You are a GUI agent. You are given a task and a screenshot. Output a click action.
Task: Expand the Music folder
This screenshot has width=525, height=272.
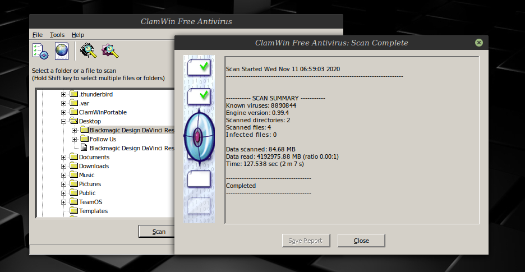(x=63, y=175)
